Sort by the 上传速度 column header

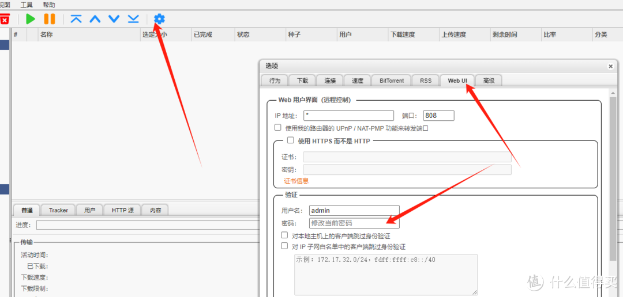464,35
